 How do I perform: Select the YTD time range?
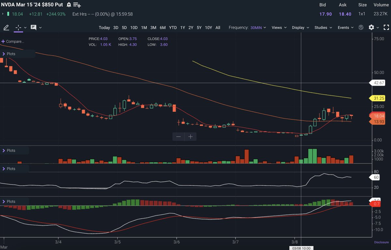point(173,28)
